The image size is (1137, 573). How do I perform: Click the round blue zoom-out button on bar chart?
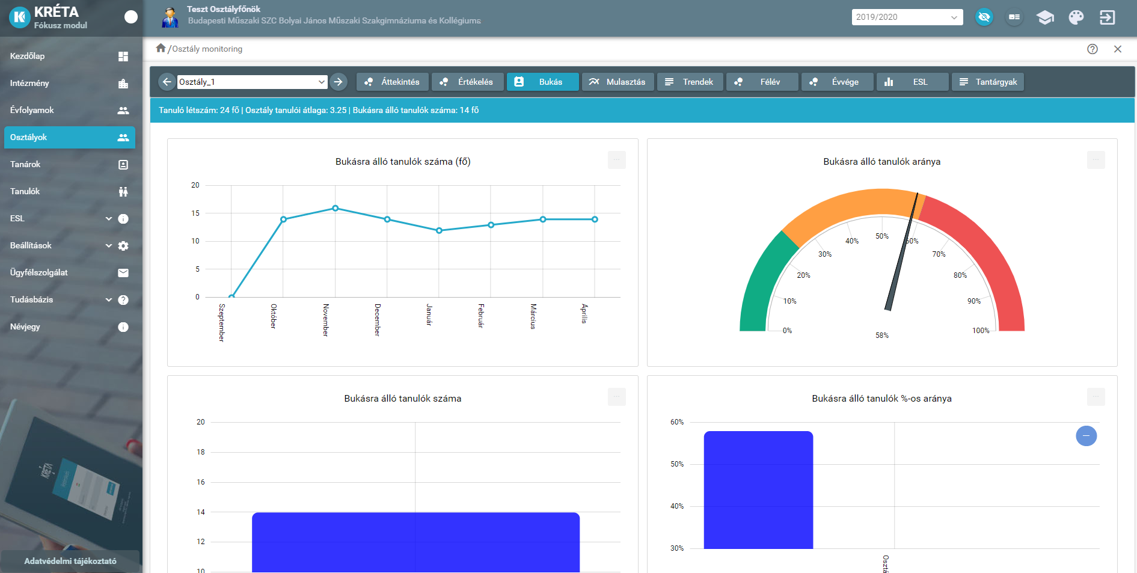point(1086,436)
